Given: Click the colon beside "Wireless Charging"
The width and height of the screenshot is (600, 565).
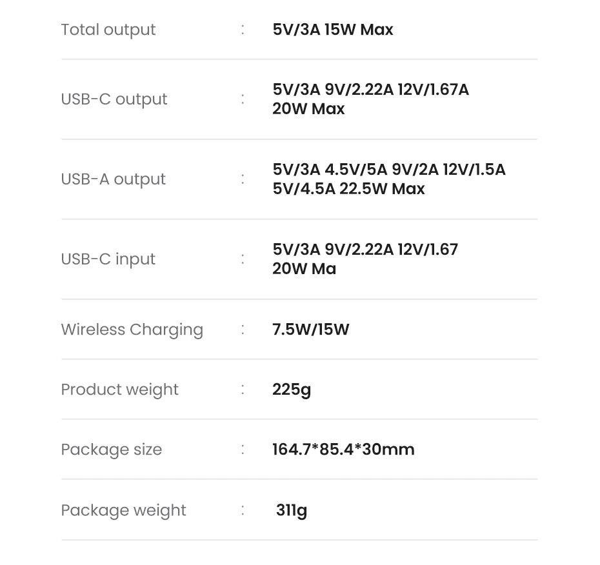Looking at the screenshot, I should pos(243,330).
